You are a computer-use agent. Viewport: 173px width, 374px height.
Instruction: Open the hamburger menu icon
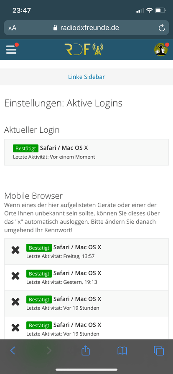click(11, 50)
